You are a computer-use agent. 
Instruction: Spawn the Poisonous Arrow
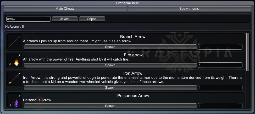point(110,106)
